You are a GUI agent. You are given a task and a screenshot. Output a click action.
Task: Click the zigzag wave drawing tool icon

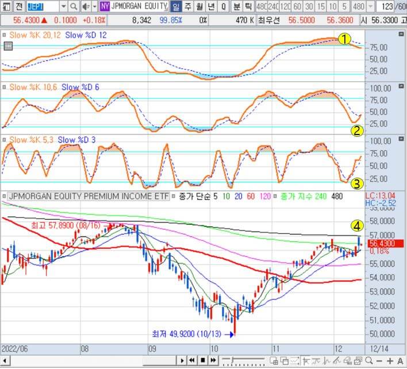pyautogui.click(x=327, y=360)
